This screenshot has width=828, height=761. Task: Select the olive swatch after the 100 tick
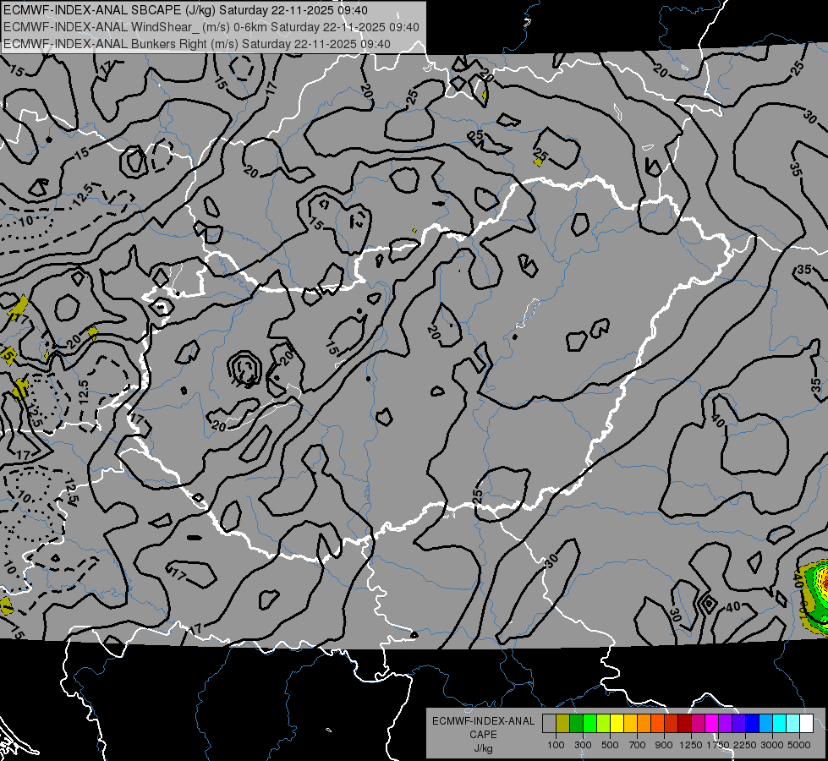[x=562, y=723]
